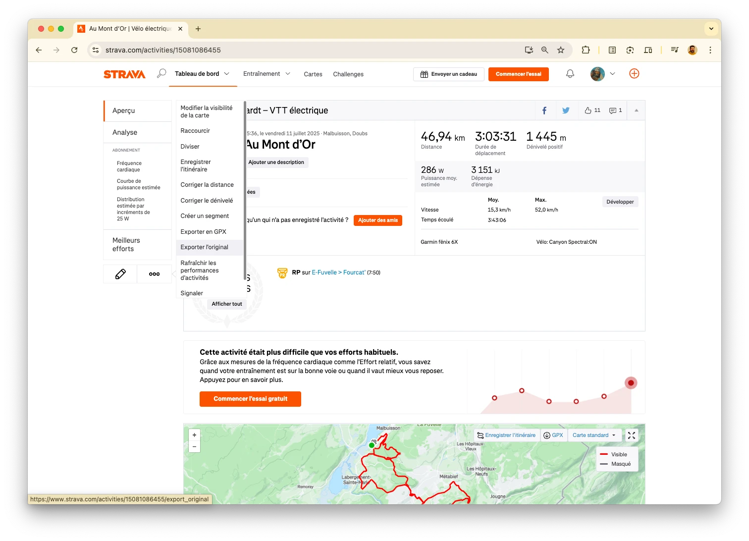
Task: Choose Corriger le dénivelé
Action: tap(210, 201)
